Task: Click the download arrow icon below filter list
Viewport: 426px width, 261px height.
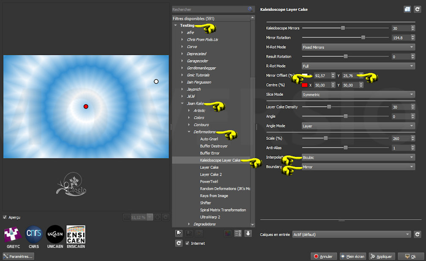Action: pyautogui.click(x=248, y=233)
